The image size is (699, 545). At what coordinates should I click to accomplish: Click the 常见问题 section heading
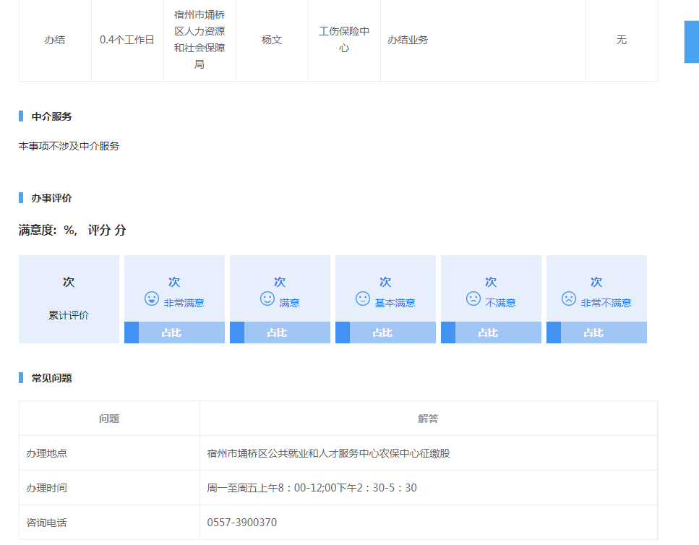(51, 378)
